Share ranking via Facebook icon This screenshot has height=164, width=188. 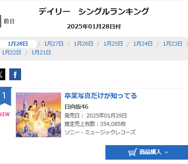15,74
